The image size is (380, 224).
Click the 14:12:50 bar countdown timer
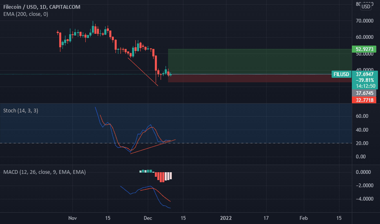pyautogui.click(x=365, y=86)
